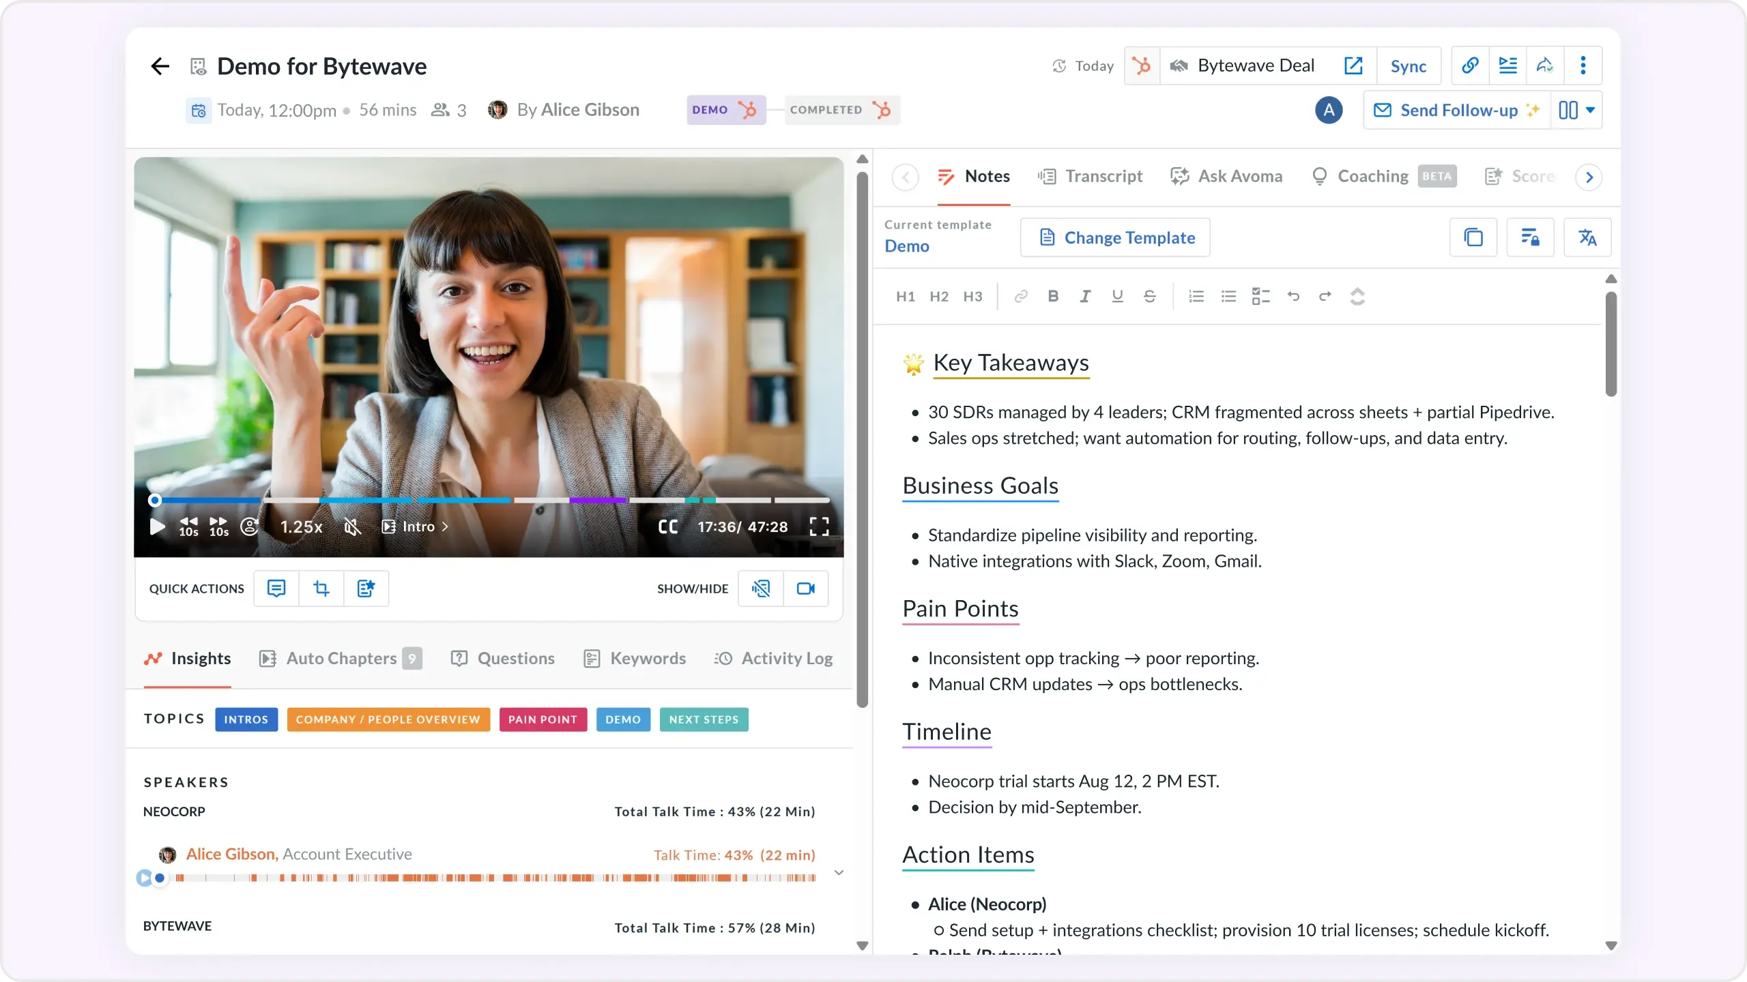
Task: Enter fullscreen video mode
Action: (x=819, y=526)
